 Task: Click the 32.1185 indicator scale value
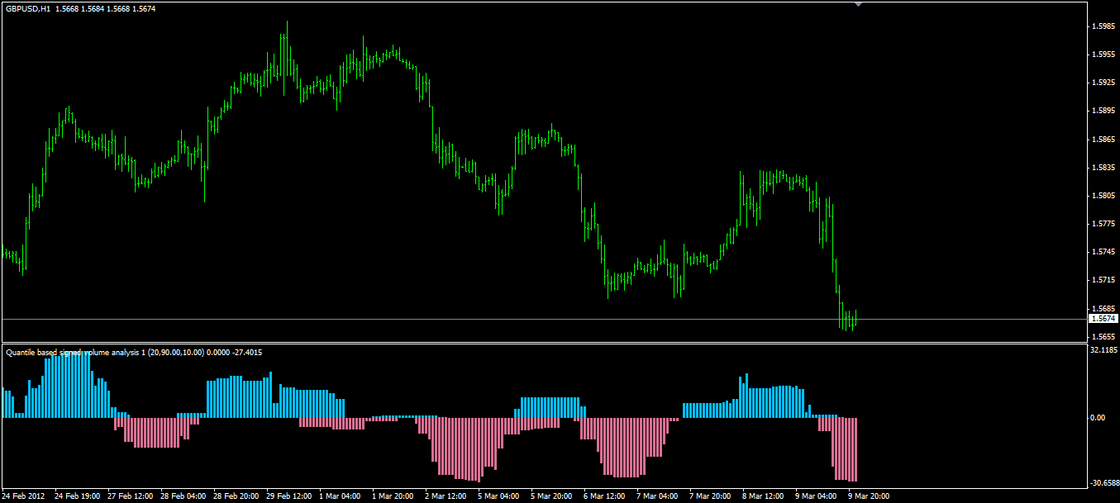pos(1103,350)
